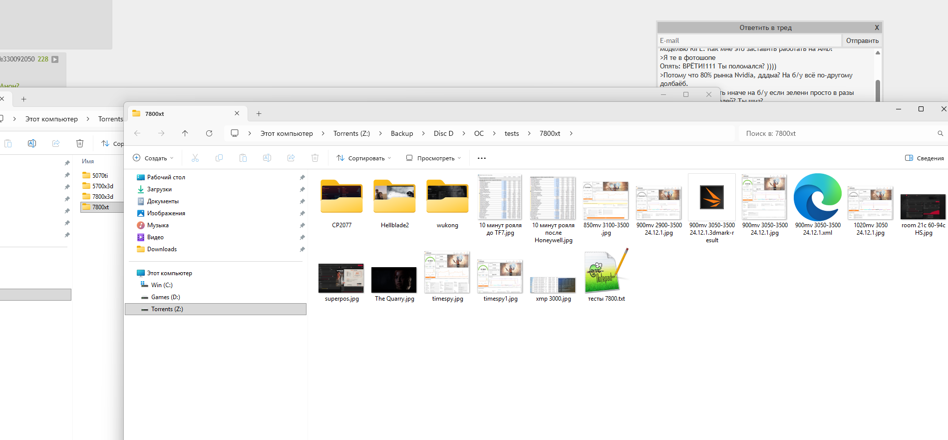Select the 7800xt window tab
Image resolution: width=948 pixels, height=440 pixels.
[x=187, y=114]
